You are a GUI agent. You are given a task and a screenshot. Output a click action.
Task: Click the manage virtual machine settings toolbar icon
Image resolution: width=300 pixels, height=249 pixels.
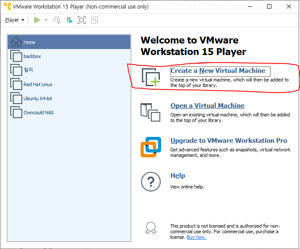tap(70, 20)
